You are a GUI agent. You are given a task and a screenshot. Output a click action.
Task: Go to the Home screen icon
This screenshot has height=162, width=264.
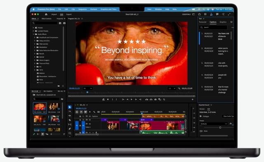(46, 14)
